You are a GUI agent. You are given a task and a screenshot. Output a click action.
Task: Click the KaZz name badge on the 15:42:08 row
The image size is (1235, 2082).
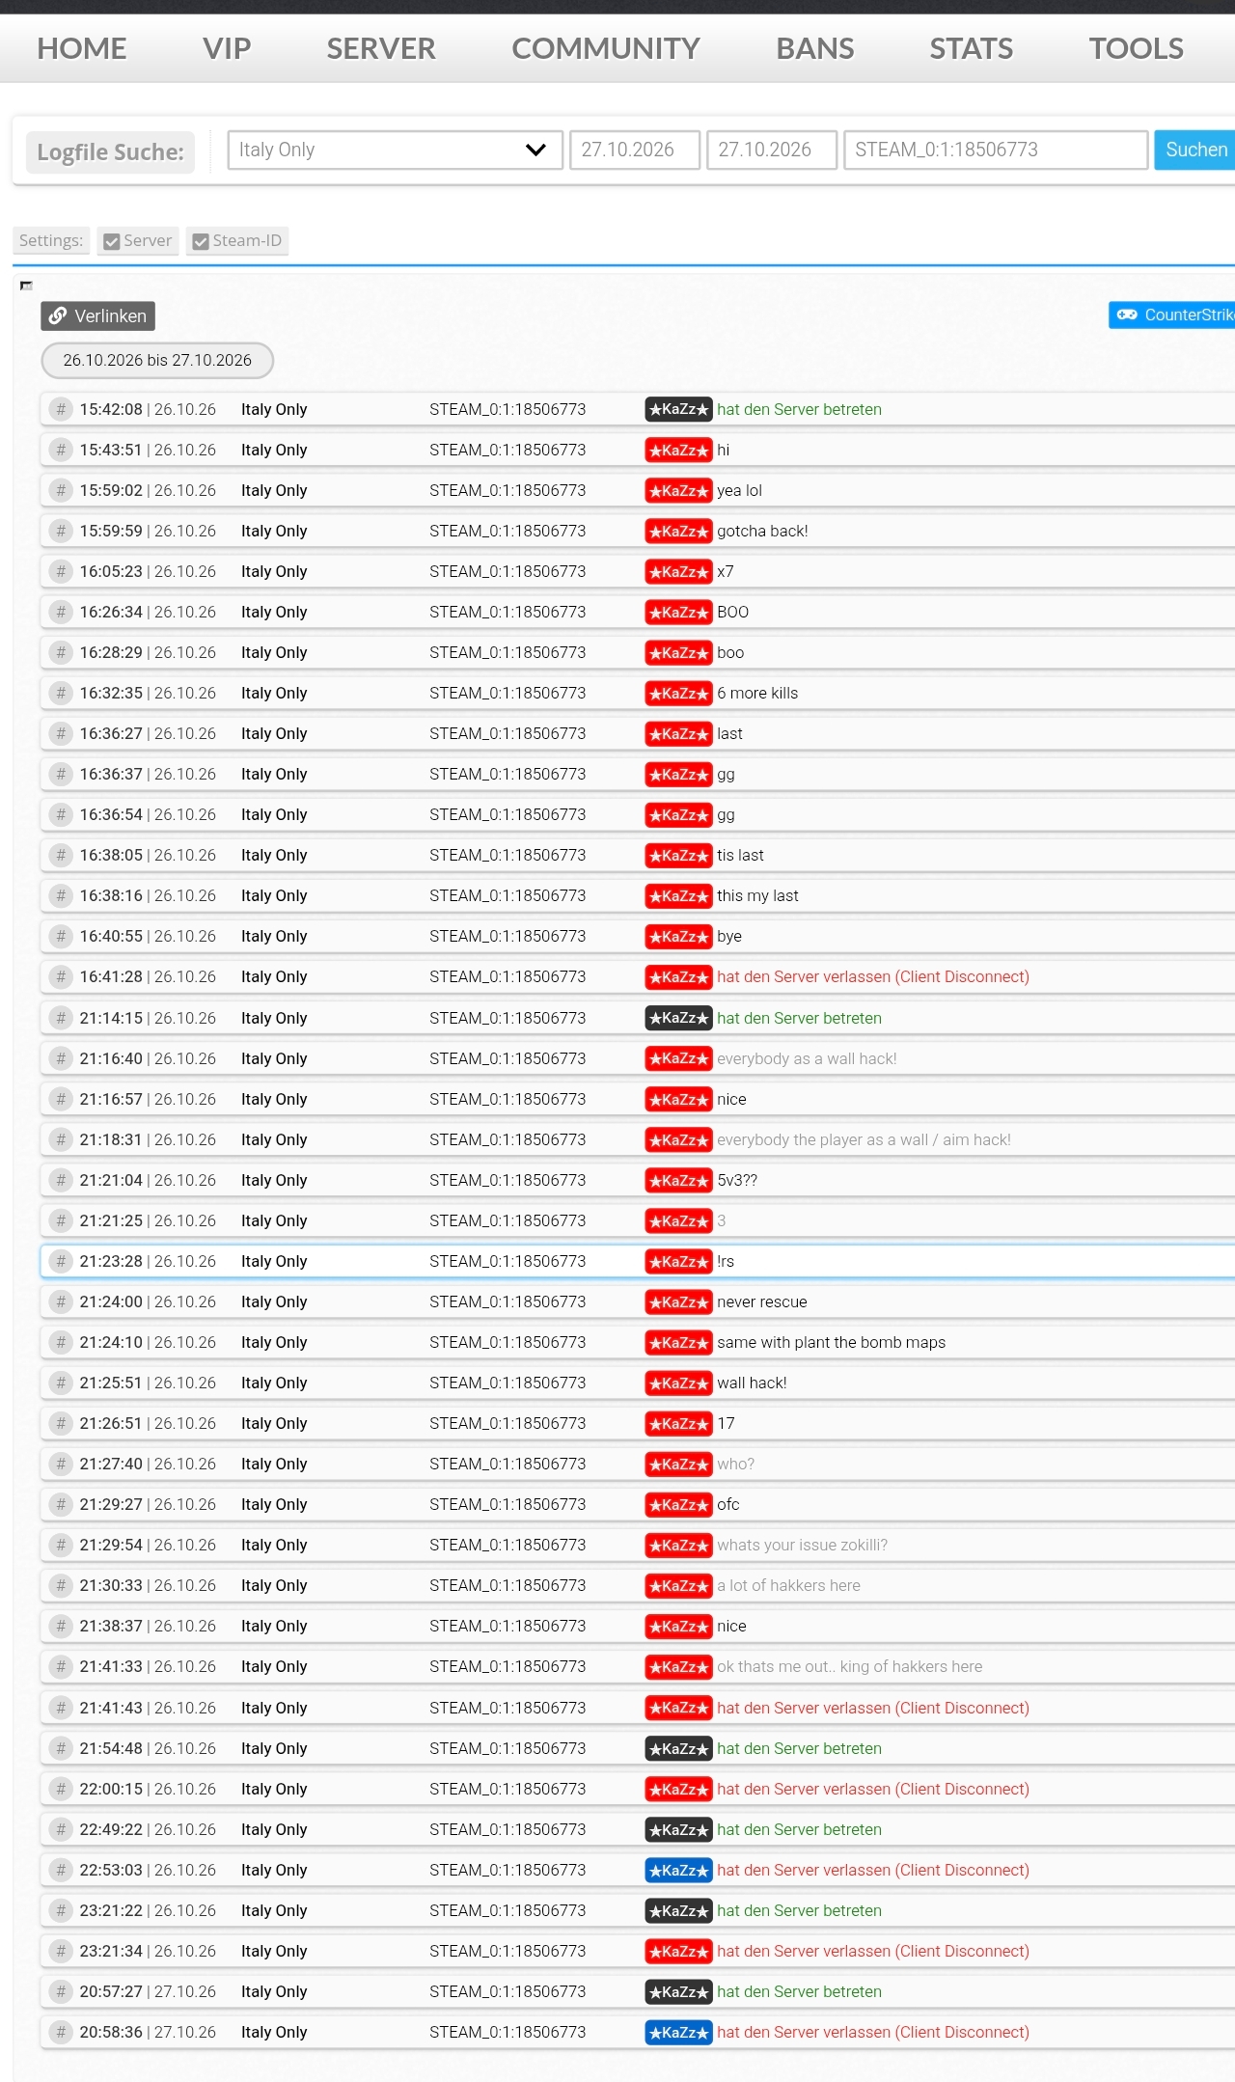[678, 409]
